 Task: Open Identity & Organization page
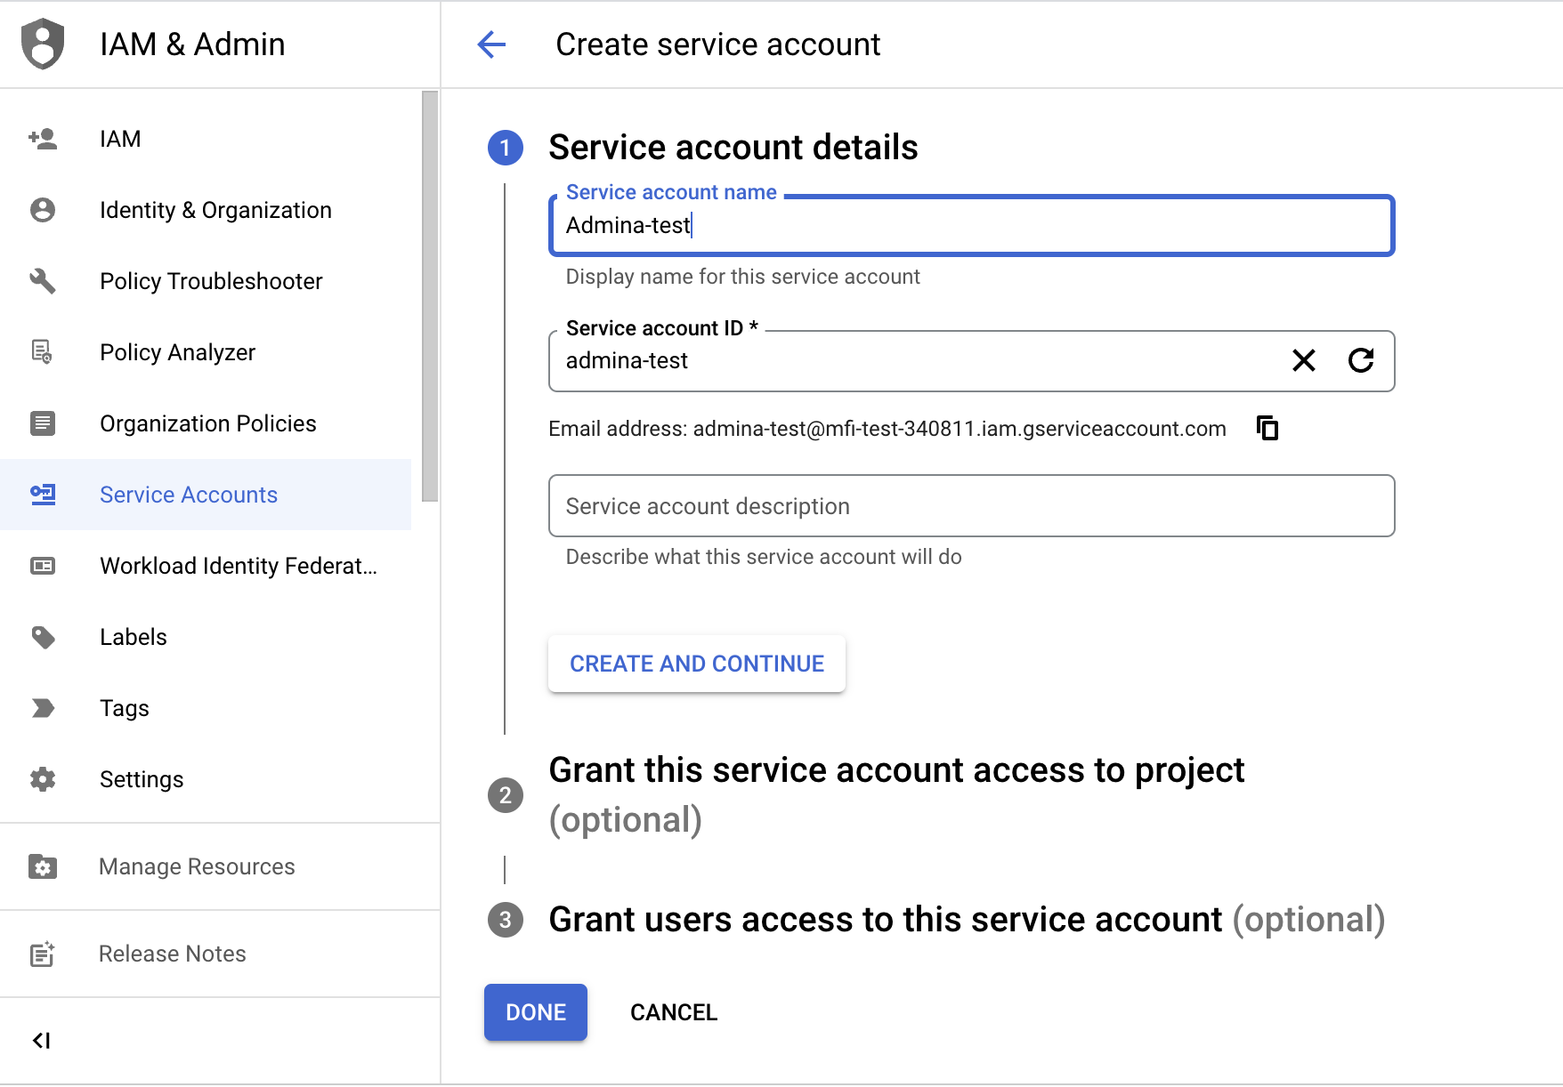(x=206, y=210)
